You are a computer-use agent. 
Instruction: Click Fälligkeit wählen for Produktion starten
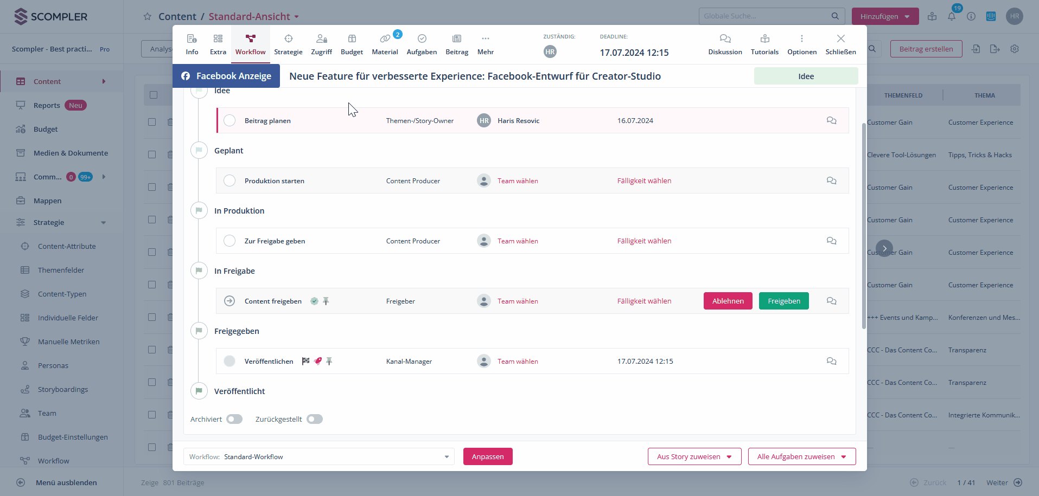click(644, 181)
